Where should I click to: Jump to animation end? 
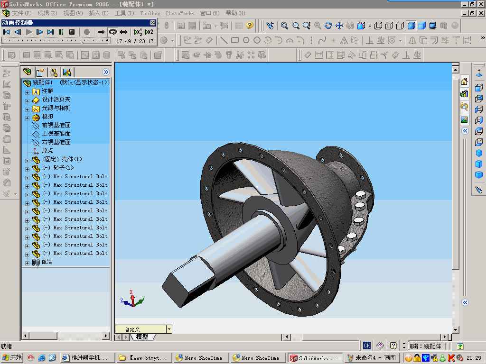[50, 32]
